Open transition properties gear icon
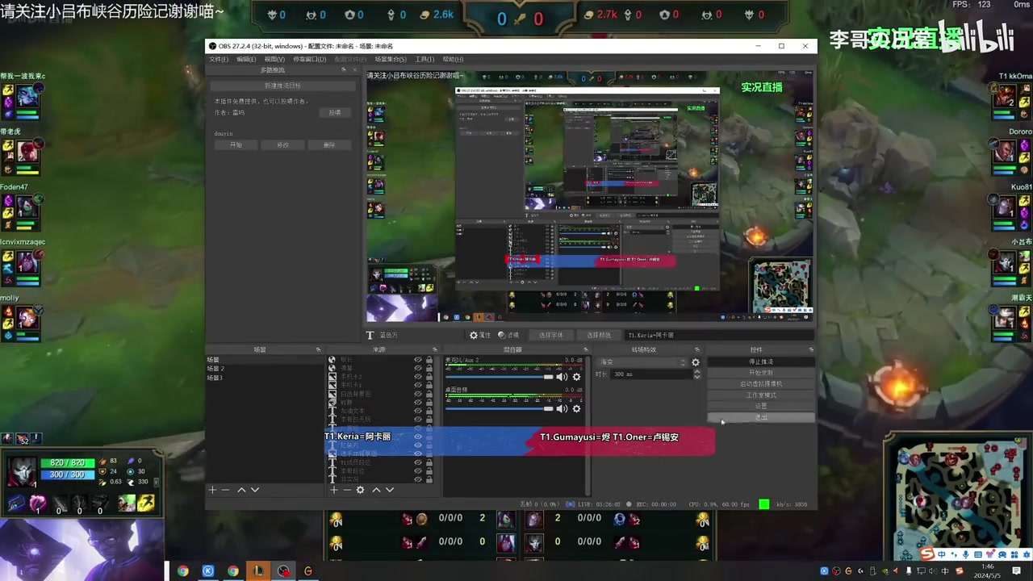The image size is (1033, 581). click(x=696, y=362)
